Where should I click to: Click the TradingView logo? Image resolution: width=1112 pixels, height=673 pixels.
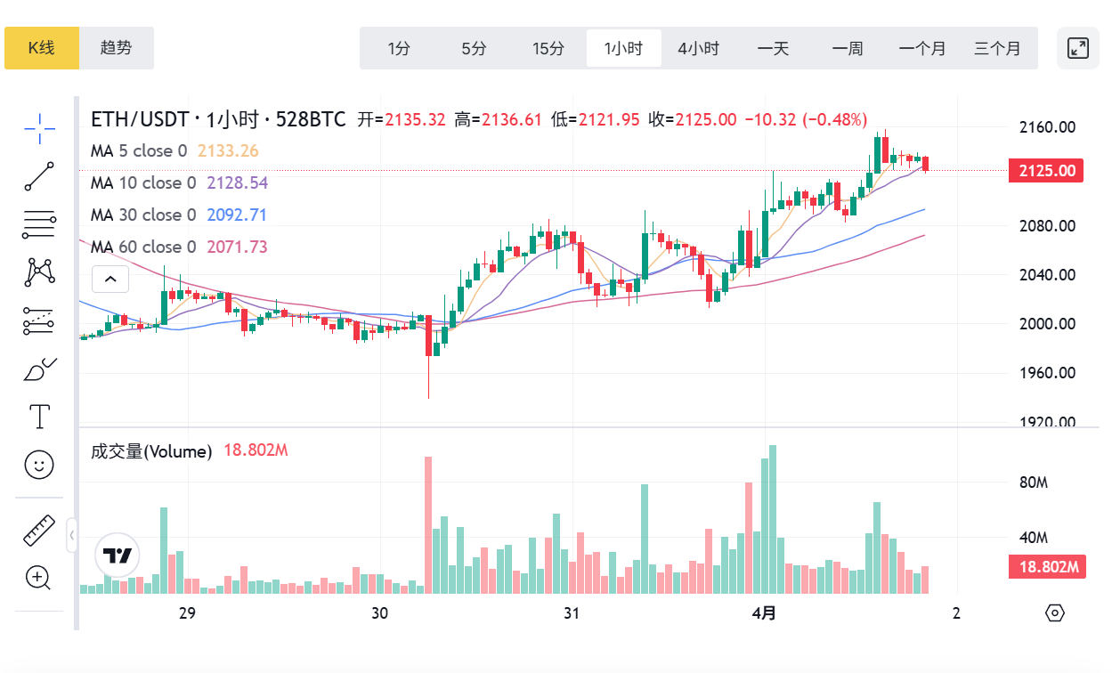tap(117, 556)
